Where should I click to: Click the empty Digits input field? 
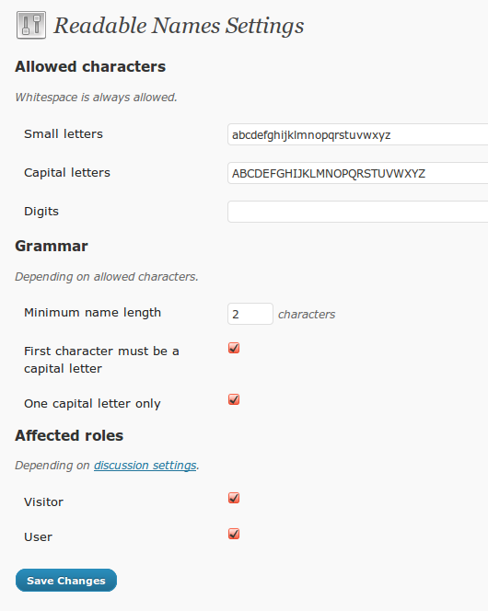pos(358,212)
